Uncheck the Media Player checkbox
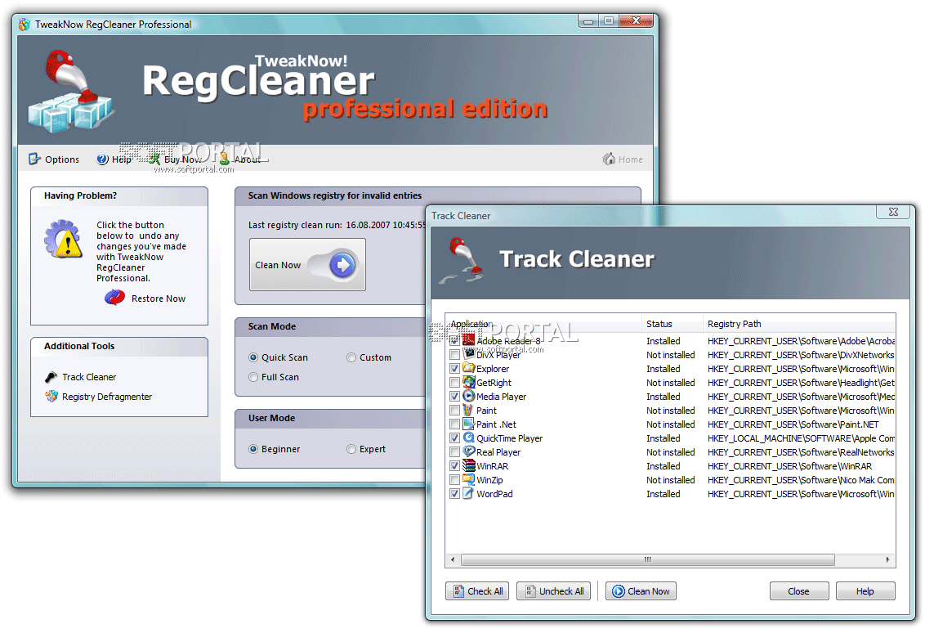 pyautogui.click(x=454, y=396)
